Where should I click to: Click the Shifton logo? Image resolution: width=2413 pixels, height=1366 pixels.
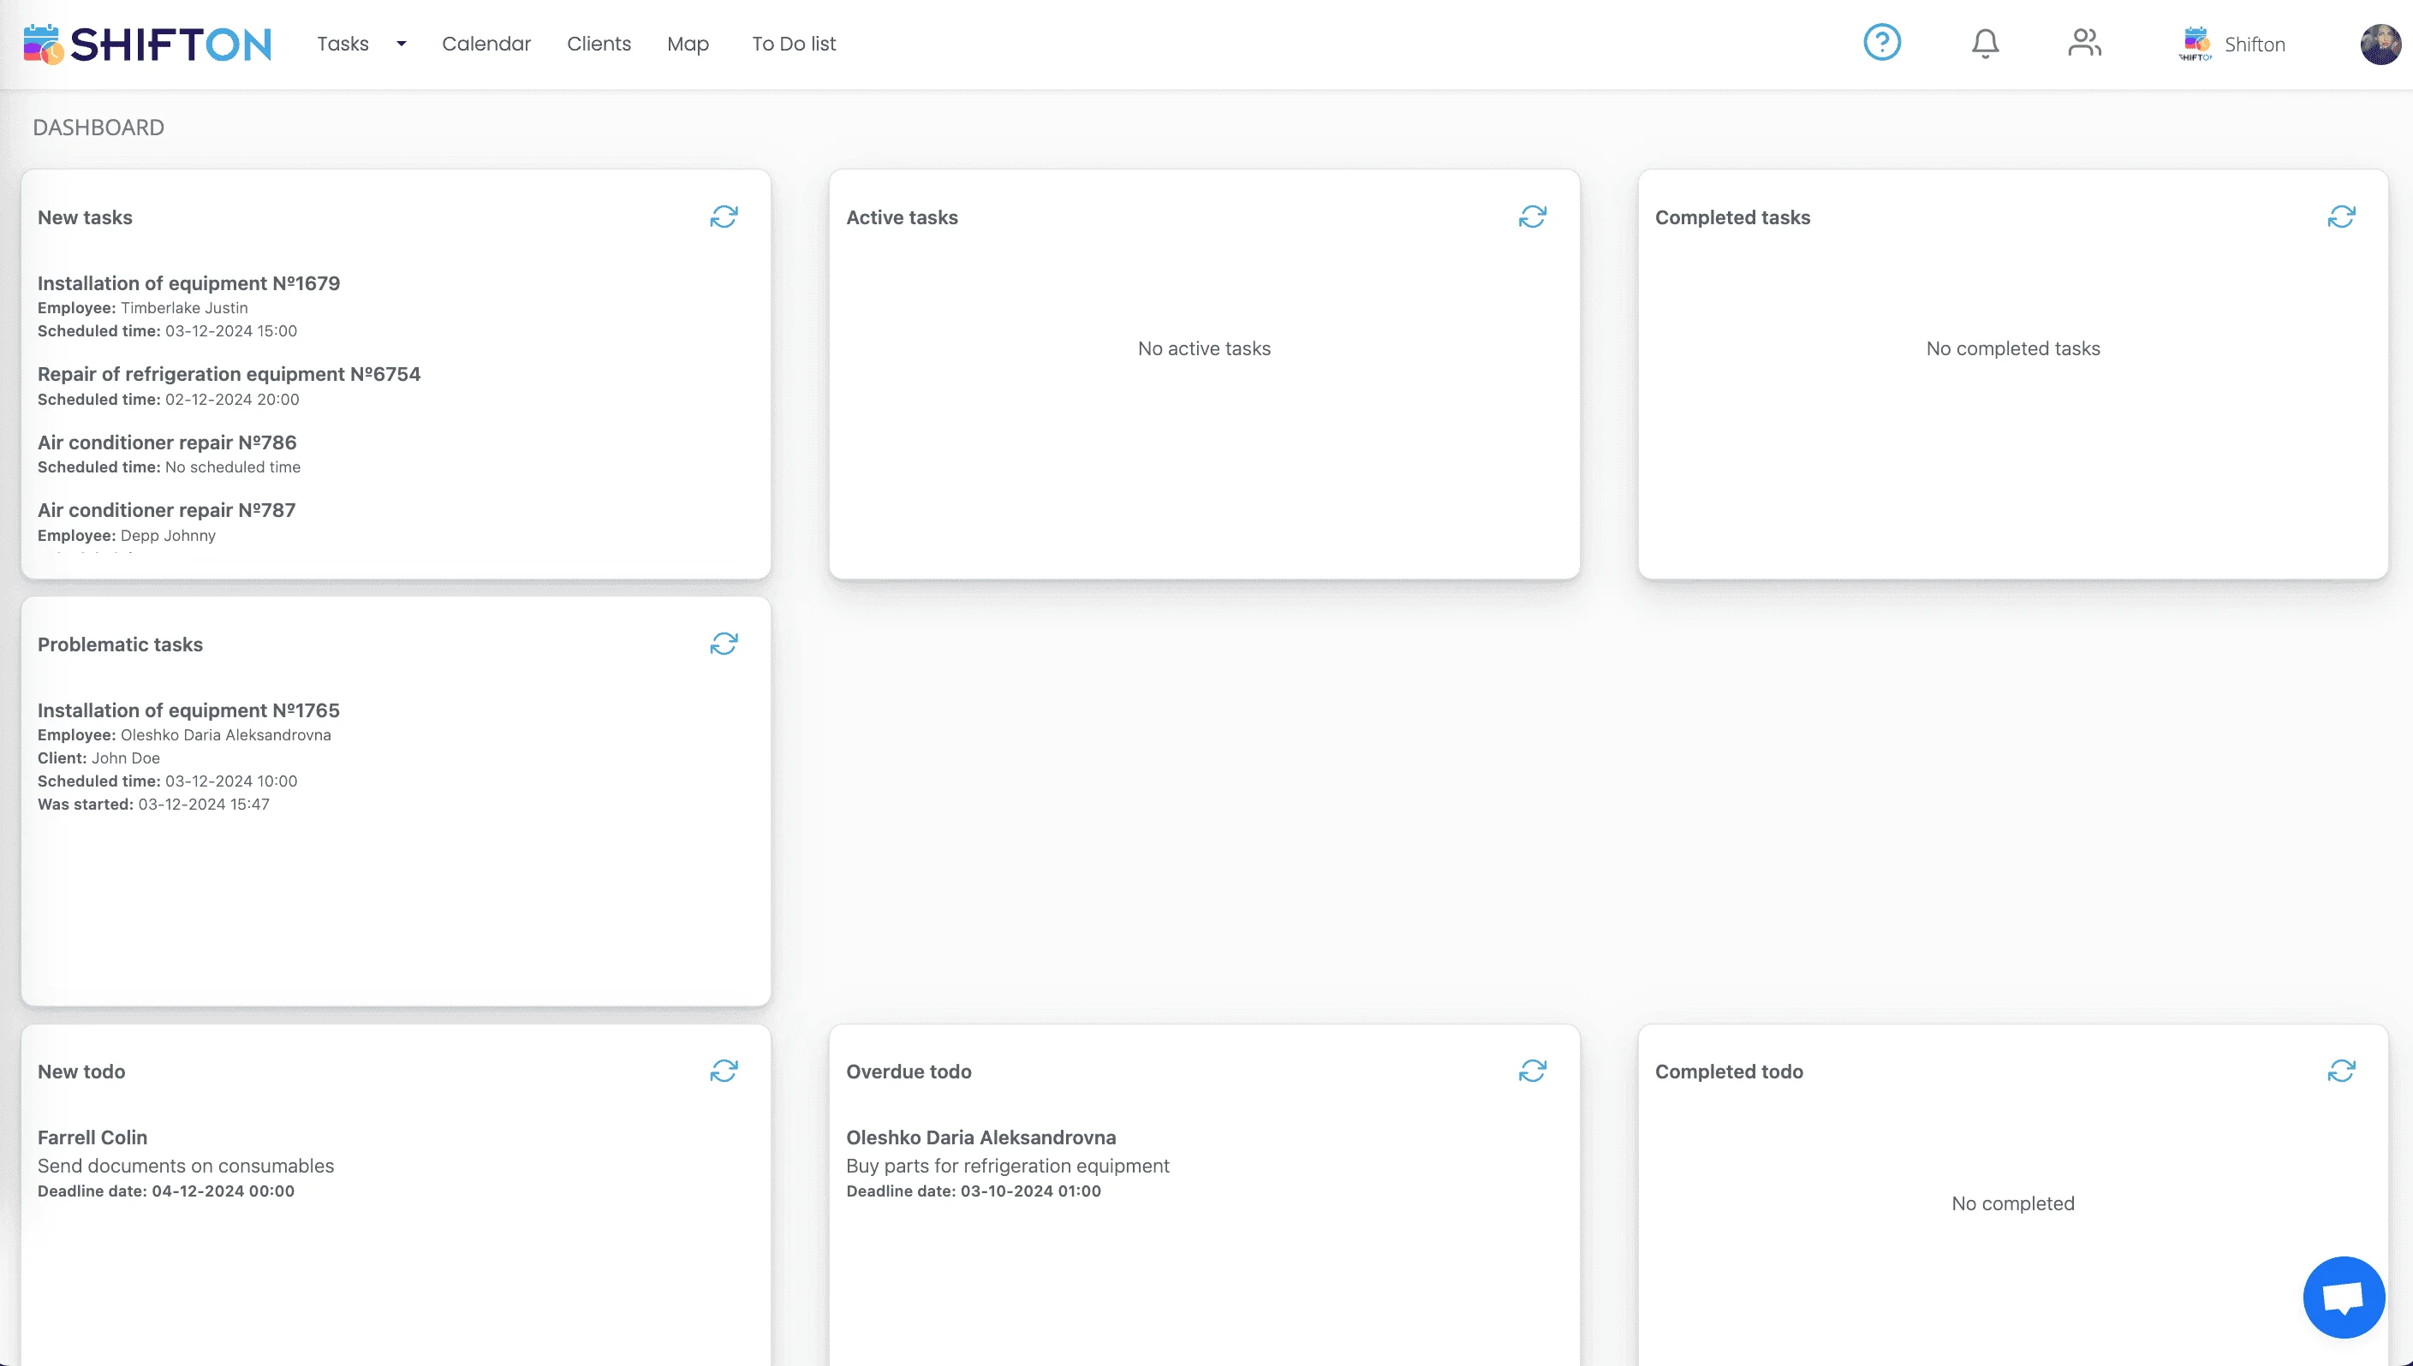pyautogui.click(x=147, y=45)
